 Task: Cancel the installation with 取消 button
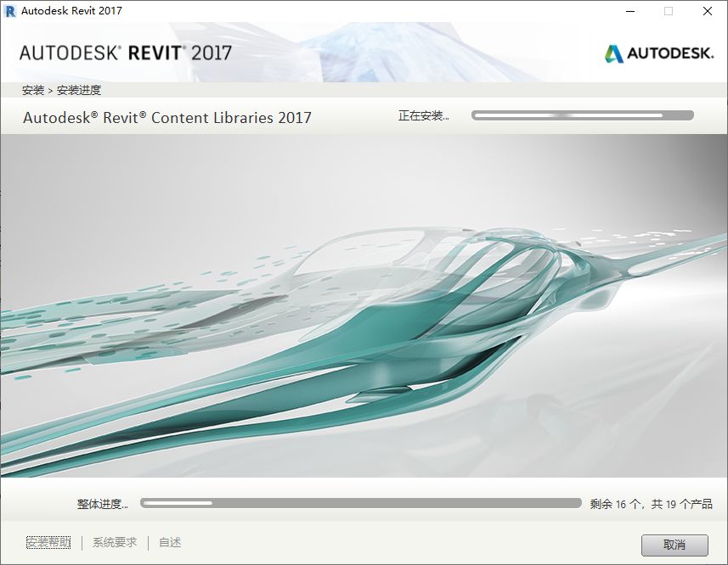tap(674, 544)
